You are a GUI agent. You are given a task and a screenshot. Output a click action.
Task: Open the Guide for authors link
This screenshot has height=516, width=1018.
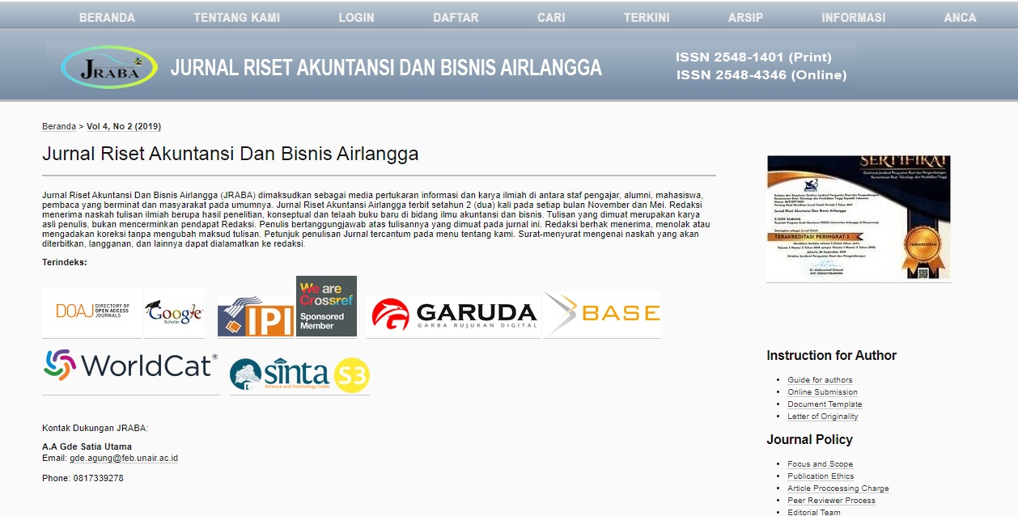tap(820, 380)
